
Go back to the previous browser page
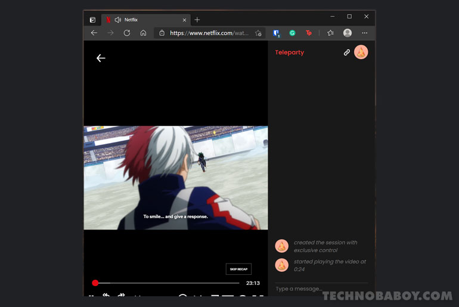[x=94, y=33]
